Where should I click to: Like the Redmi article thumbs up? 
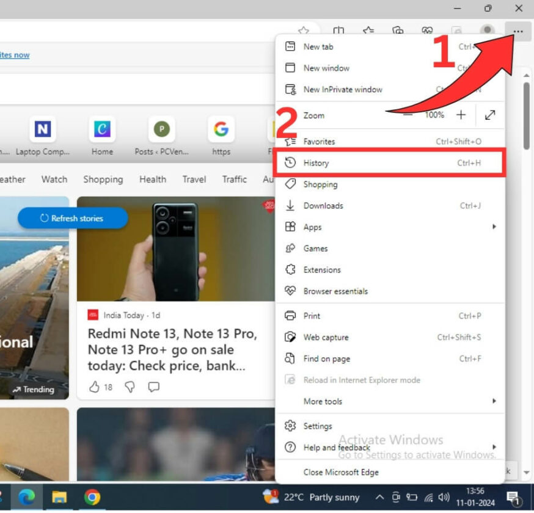click(94, 387)
